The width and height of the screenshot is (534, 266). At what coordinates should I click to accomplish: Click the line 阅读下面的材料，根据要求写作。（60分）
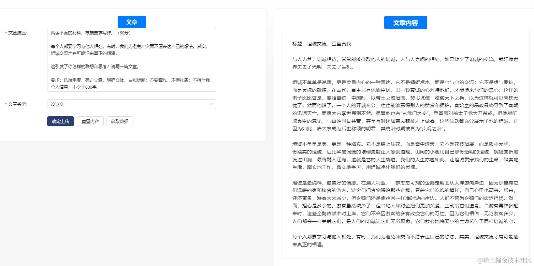point(91,33)
